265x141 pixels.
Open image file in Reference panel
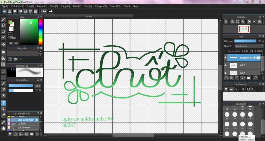231,89
